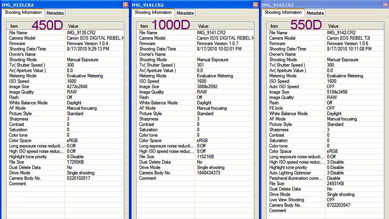
Task: Select file name value IMG_9135.CR2
Action: (x=81, y=33)
